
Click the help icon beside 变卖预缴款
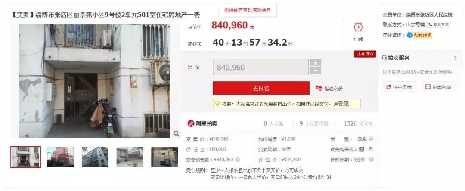point(238,160)
